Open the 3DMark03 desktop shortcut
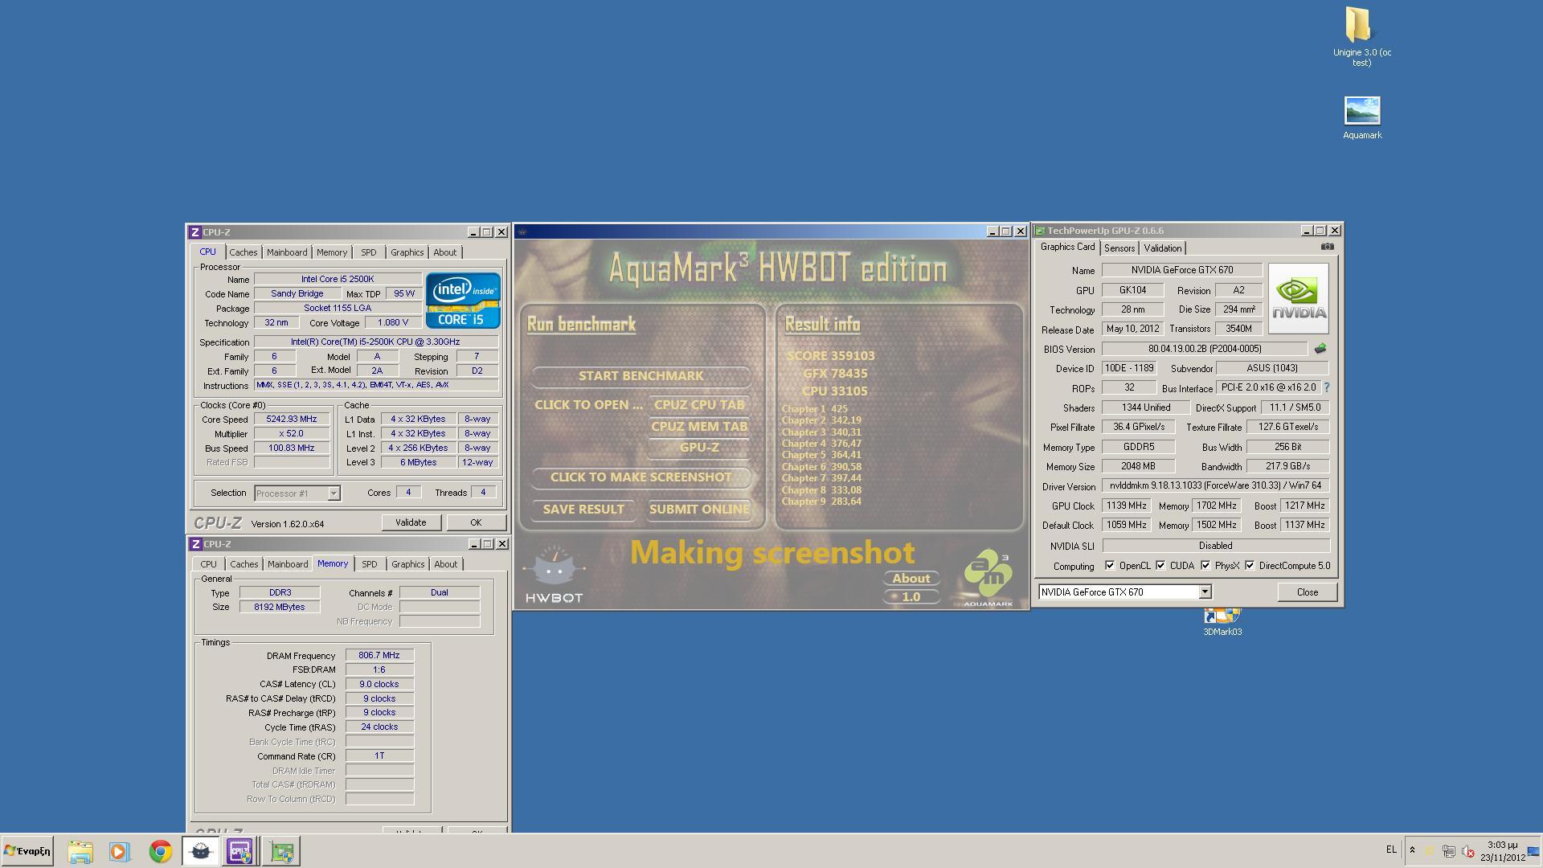The width and height of the screenshot is (1543, 868). coord(1222,623)
